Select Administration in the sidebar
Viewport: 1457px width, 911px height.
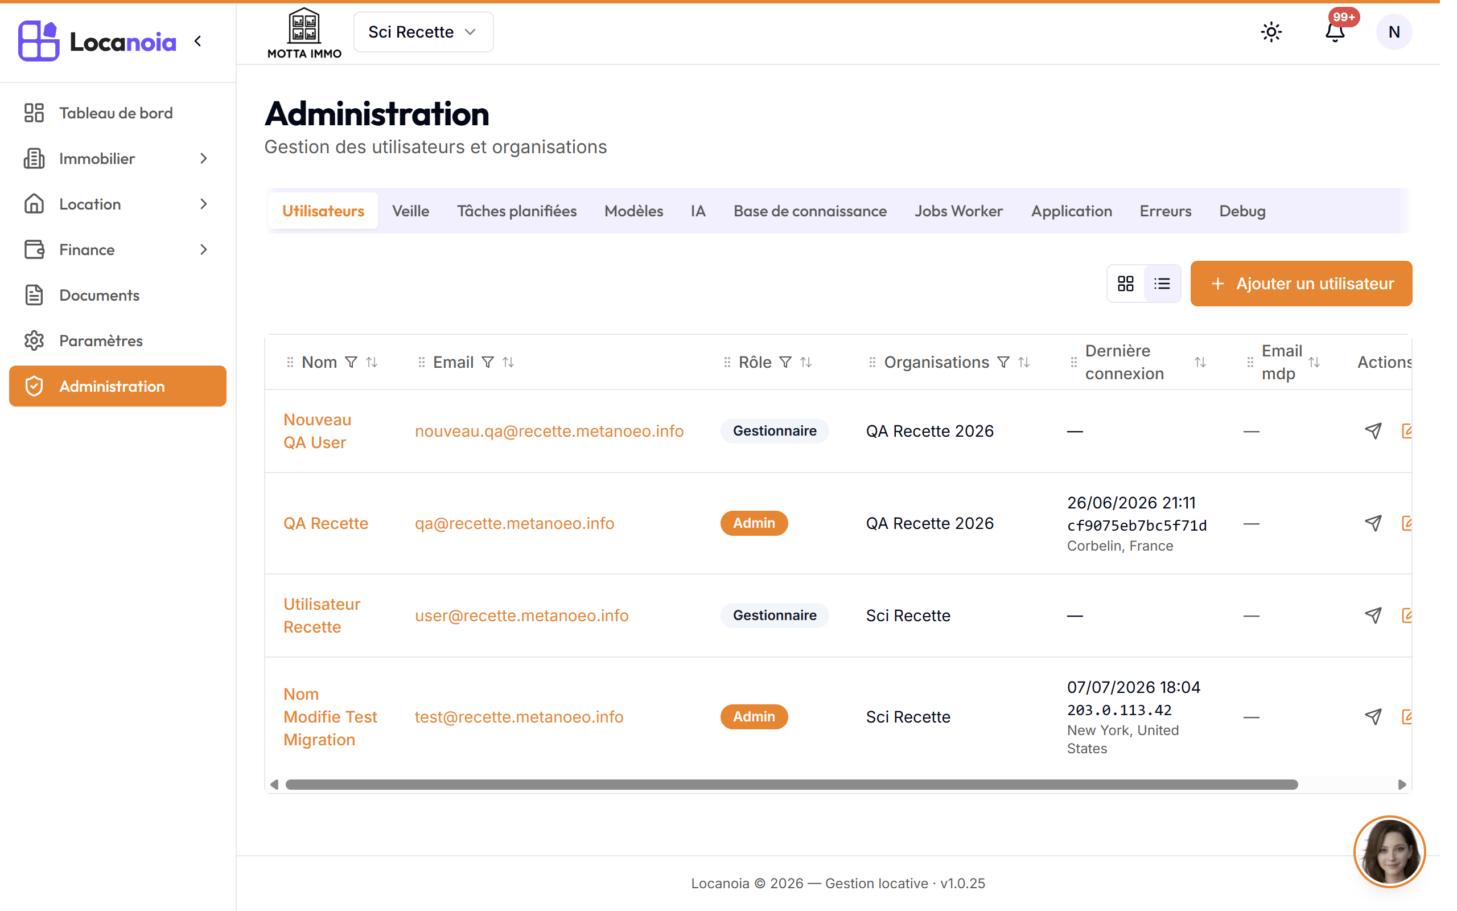point(117,386)
